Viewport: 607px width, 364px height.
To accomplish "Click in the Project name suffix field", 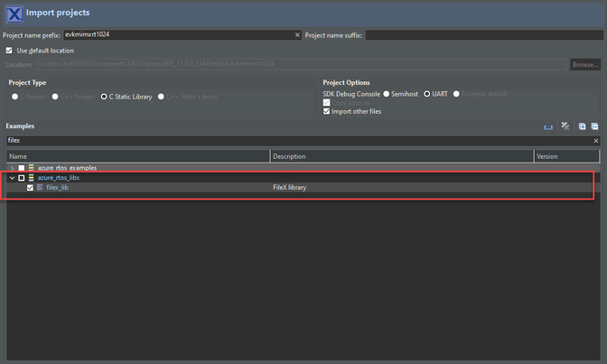I will 484,35.
